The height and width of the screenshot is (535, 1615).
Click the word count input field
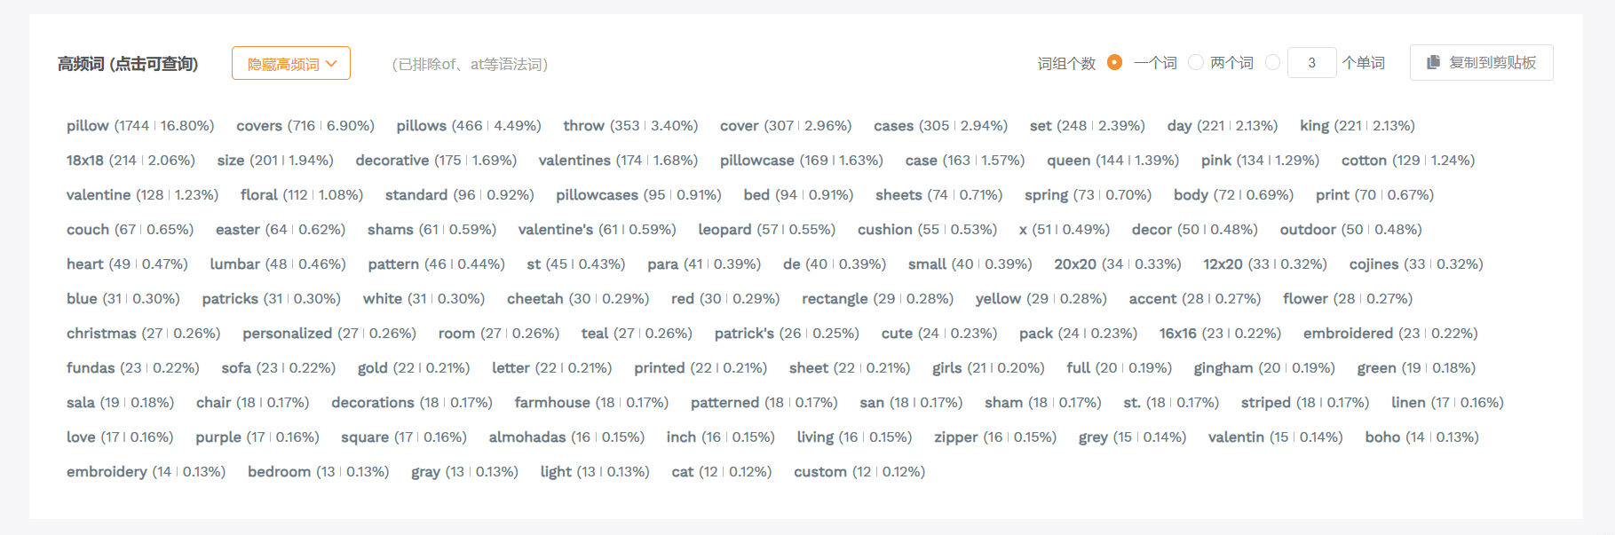(1311, 63)
